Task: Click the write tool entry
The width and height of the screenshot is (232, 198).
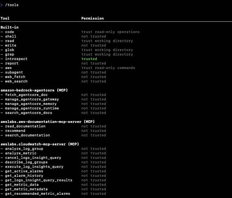Action: (x=11, y=45)
